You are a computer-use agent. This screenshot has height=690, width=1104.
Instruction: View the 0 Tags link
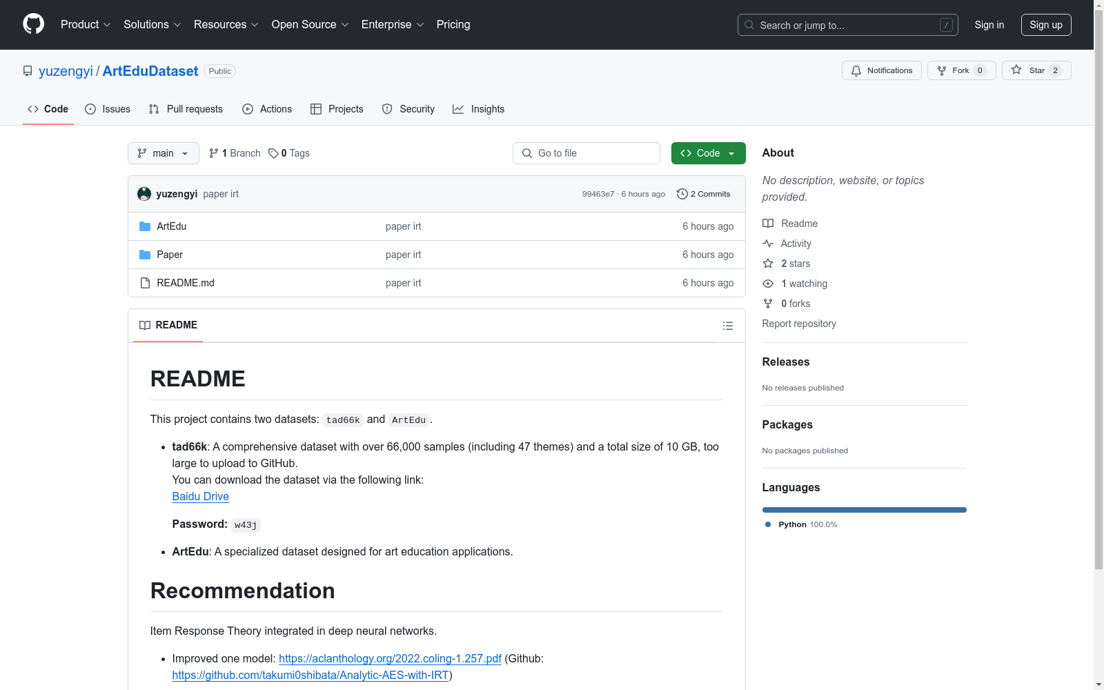[289, 153]
